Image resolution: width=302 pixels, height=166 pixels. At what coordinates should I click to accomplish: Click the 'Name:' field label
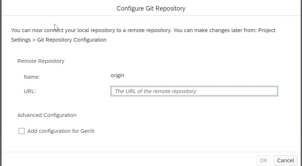tap(32, 77)
